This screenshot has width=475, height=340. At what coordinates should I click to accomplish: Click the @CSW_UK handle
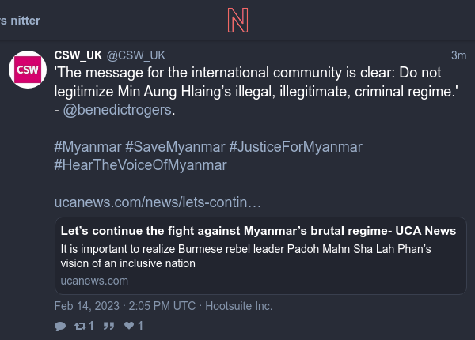coord(136,55)
